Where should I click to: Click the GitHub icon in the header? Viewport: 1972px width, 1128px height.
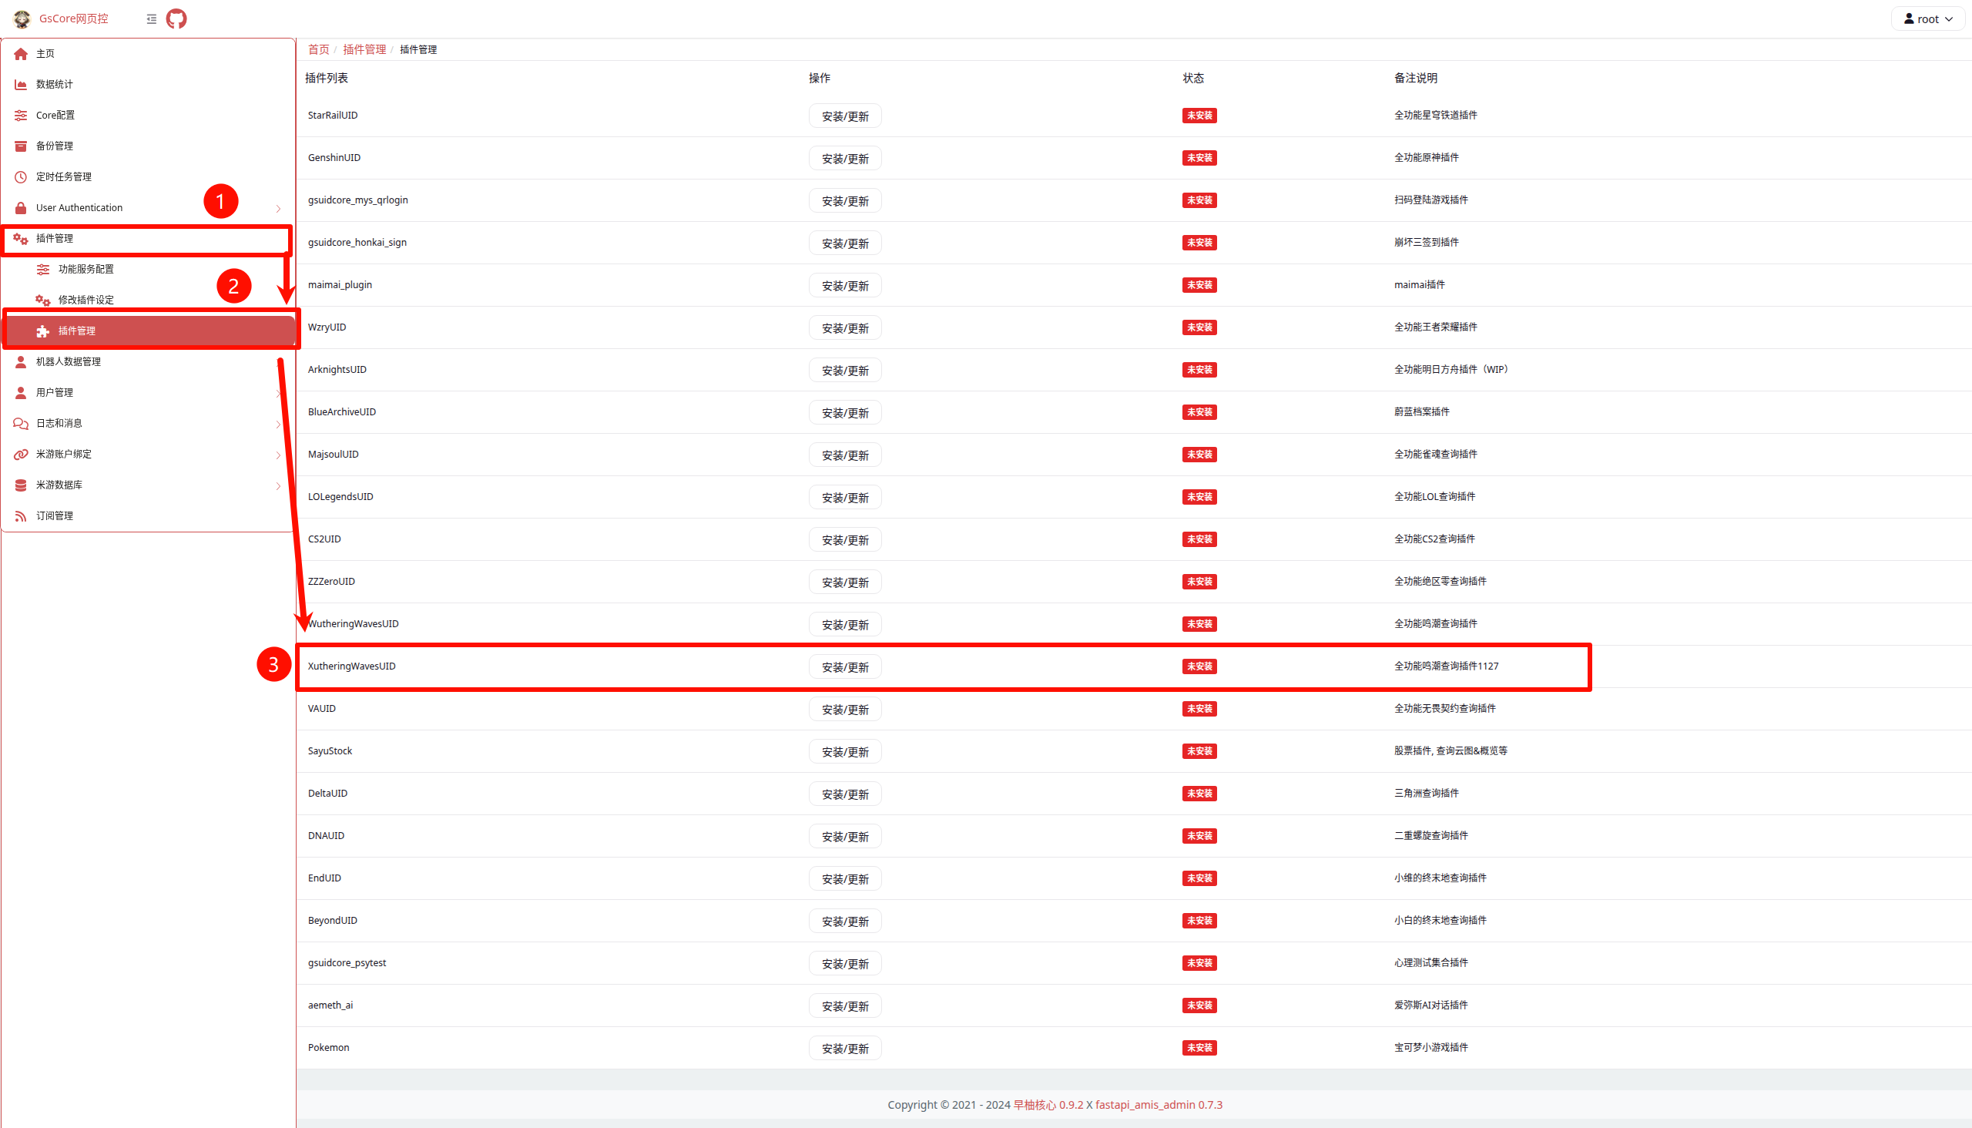176,18
